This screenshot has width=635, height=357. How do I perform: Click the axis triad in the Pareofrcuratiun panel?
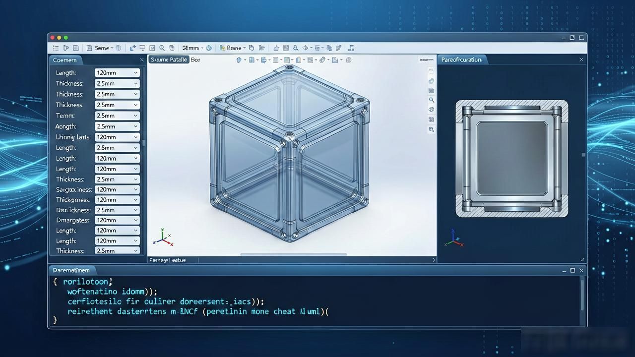tap(454, 238)
